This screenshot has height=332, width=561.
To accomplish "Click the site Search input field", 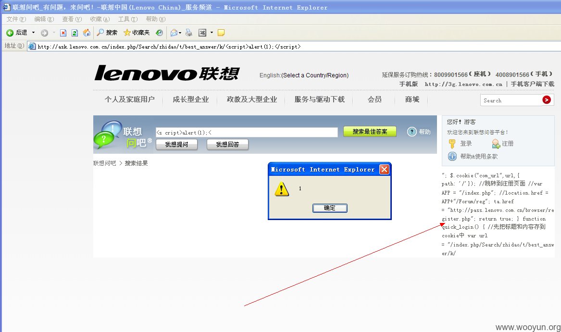I will pos(511,100).
